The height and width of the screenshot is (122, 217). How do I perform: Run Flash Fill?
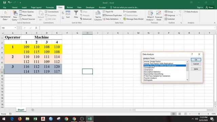[108, 12]
